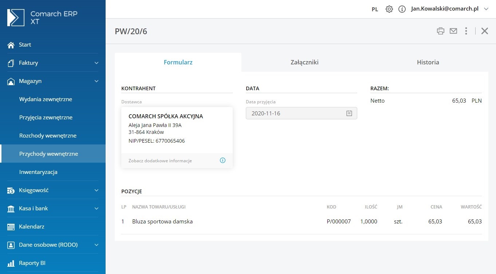Open settings gear icon in header

pyautogui.click(x=389, y=9)
